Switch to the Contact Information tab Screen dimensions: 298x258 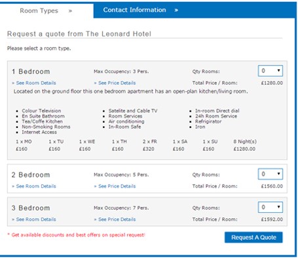point(134,10)
